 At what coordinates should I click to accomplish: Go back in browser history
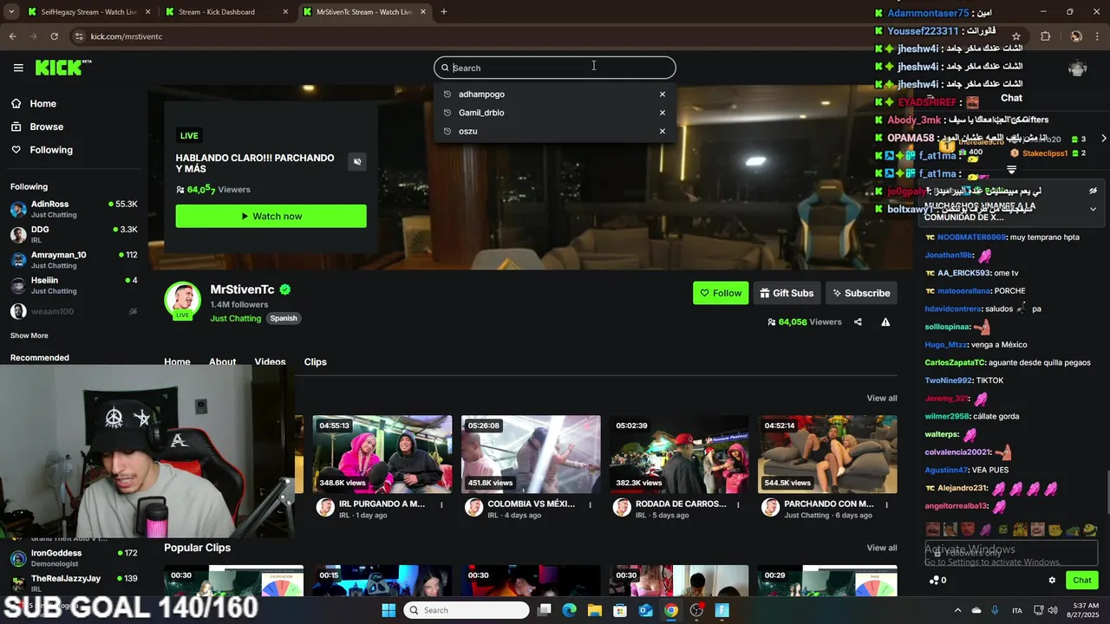(12, 36)
